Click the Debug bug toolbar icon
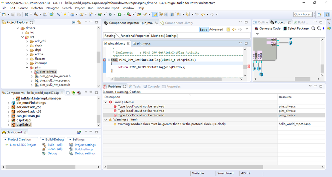This screenshot has width=332, height=177. (x=110, y=14)
